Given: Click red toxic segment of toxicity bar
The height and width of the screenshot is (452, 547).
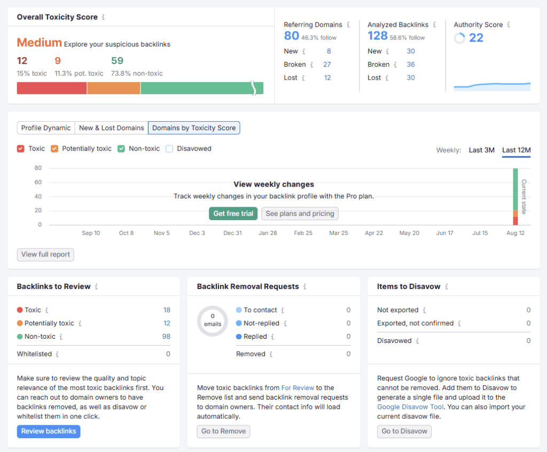Looking at the screenshot, I should (51, 88).
